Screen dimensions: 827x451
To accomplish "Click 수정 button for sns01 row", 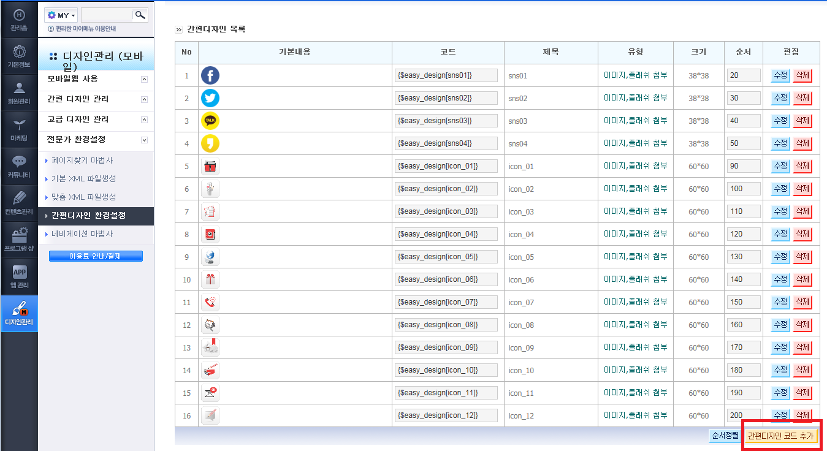I will click(780, 75).
